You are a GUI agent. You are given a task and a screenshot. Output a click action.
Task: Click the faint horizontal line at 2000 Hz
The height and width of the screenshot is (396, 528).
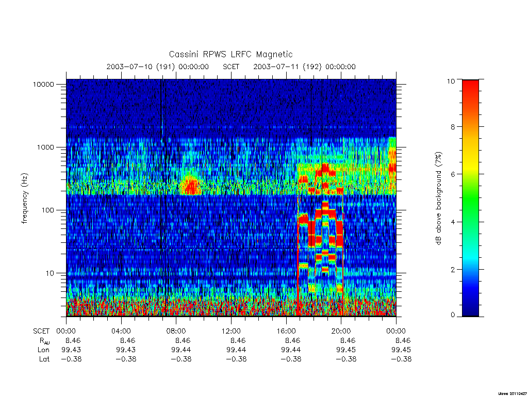(231, 127)
